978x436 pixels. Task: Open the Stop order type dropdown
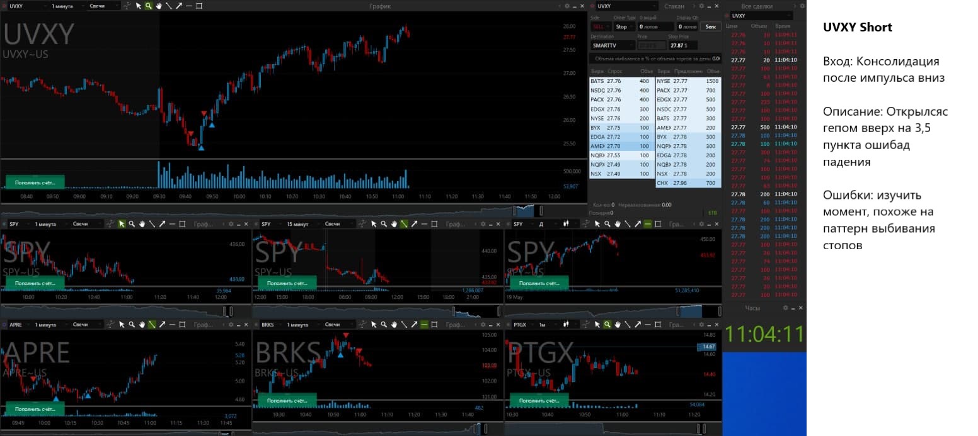click(x=624, y=27)
